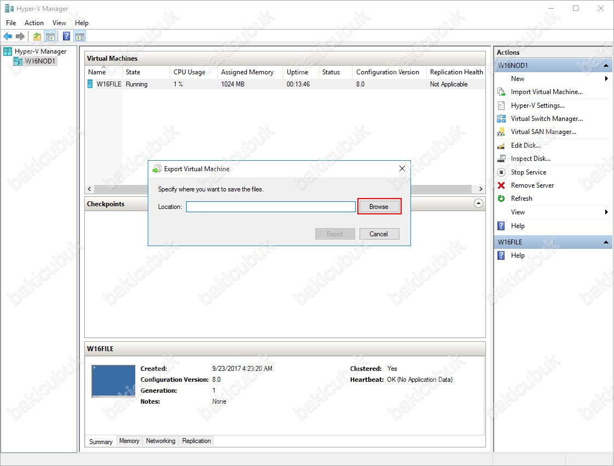Viewport: 614px width, 466px height.
Task: Click the W16FILE virtual machine row icon
Action: click(x=90, y=84)
